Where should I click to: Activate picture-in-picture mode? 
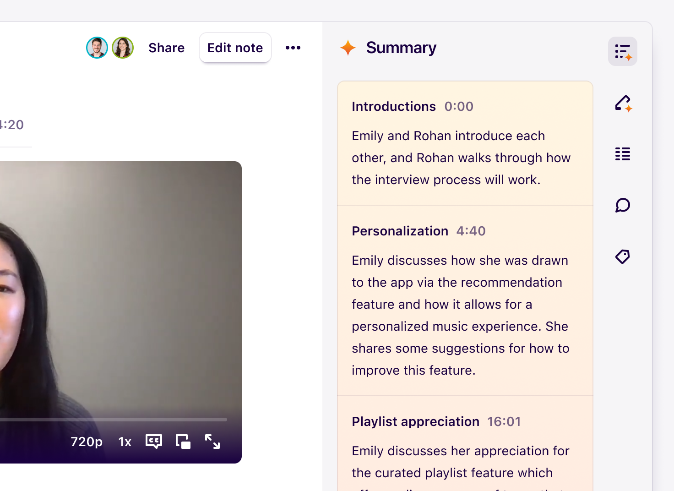(x=183, y=441)
